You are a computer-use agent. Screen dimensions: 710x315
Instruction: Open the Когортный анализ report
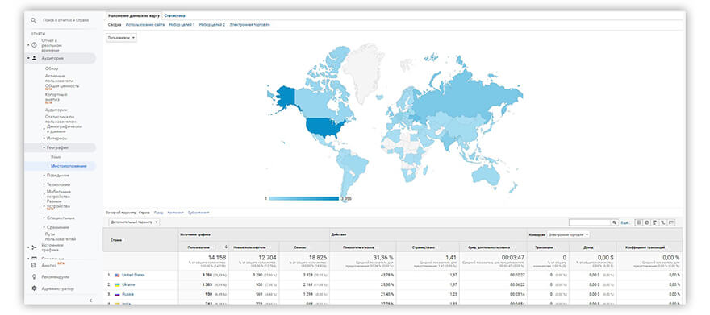click(56, 97)
